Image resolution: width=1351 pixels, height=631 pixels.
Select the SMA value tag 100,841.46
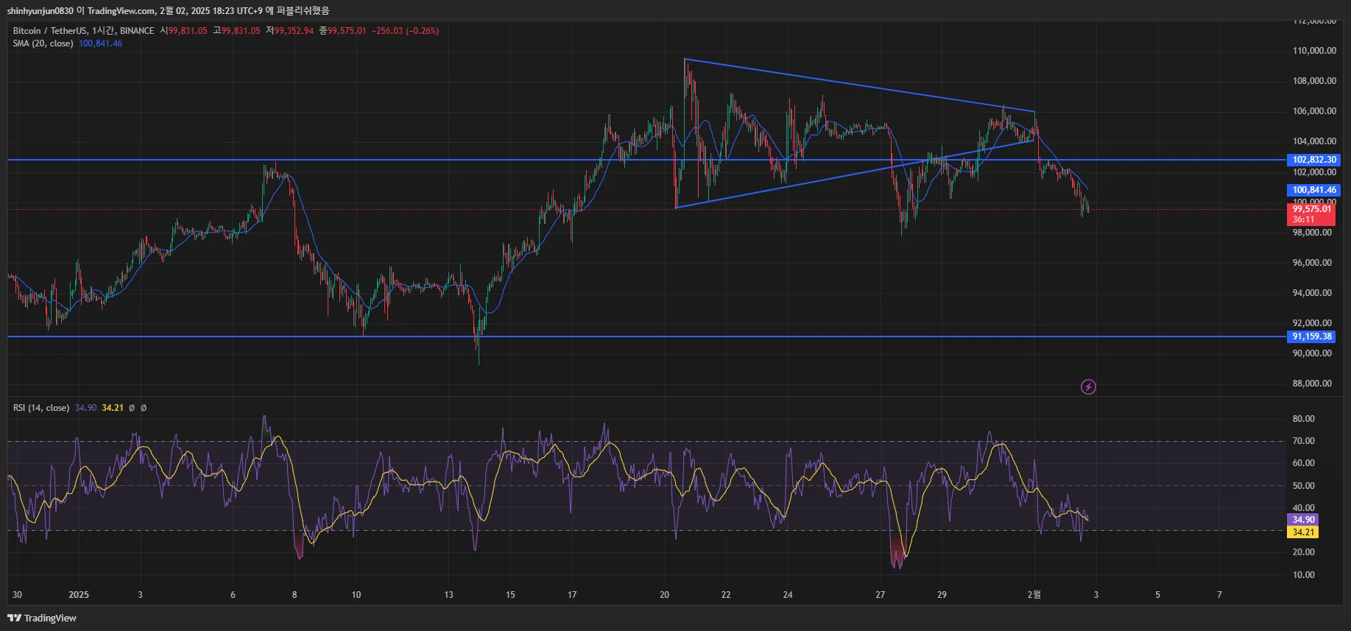1314,190
